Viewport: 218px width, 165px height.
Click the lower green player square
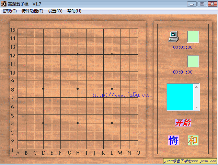tap(193, 61)
